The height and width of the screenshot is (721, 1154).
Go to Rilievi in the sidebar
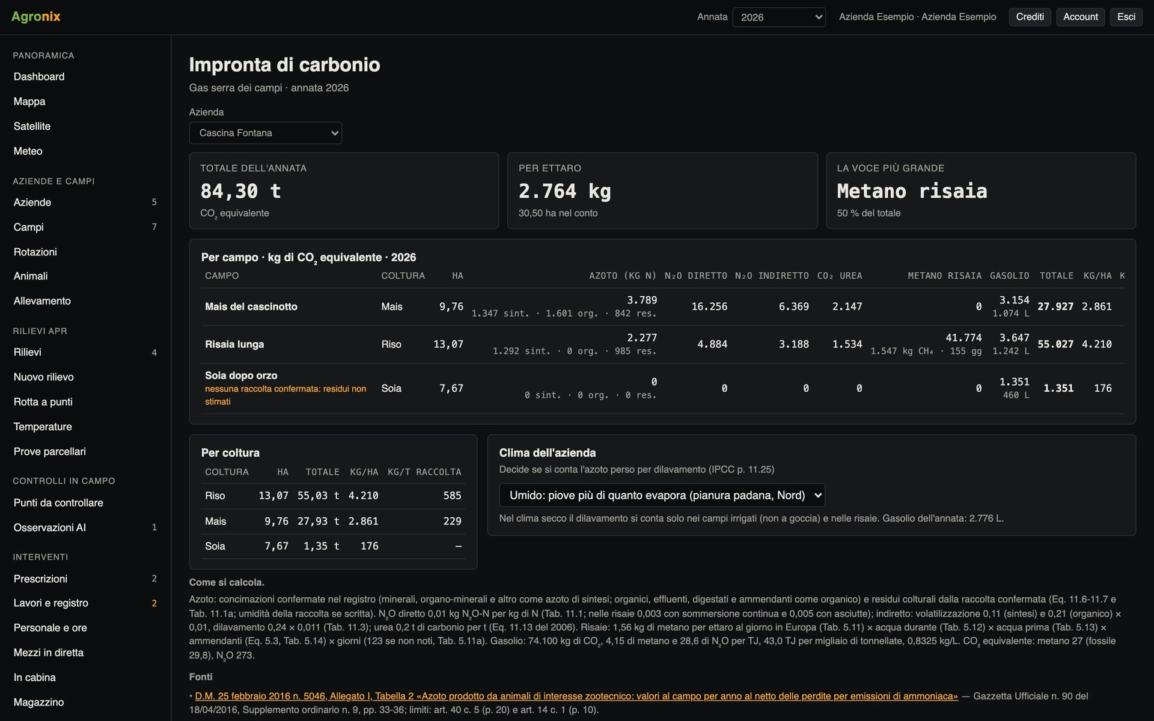pos(85,352)
